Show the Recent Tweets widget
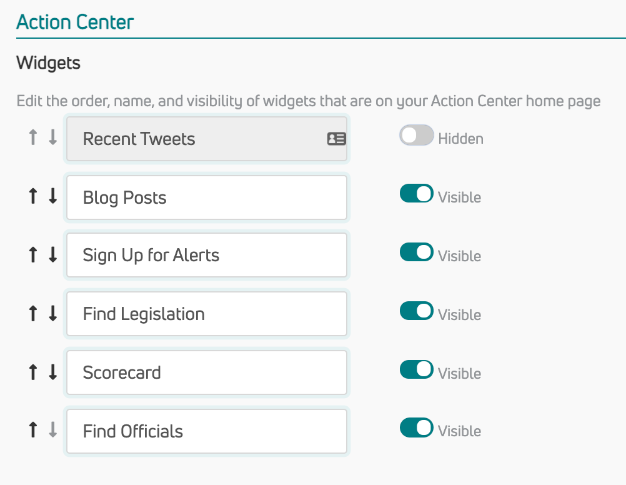626x485 pixels. coord(417,136)
